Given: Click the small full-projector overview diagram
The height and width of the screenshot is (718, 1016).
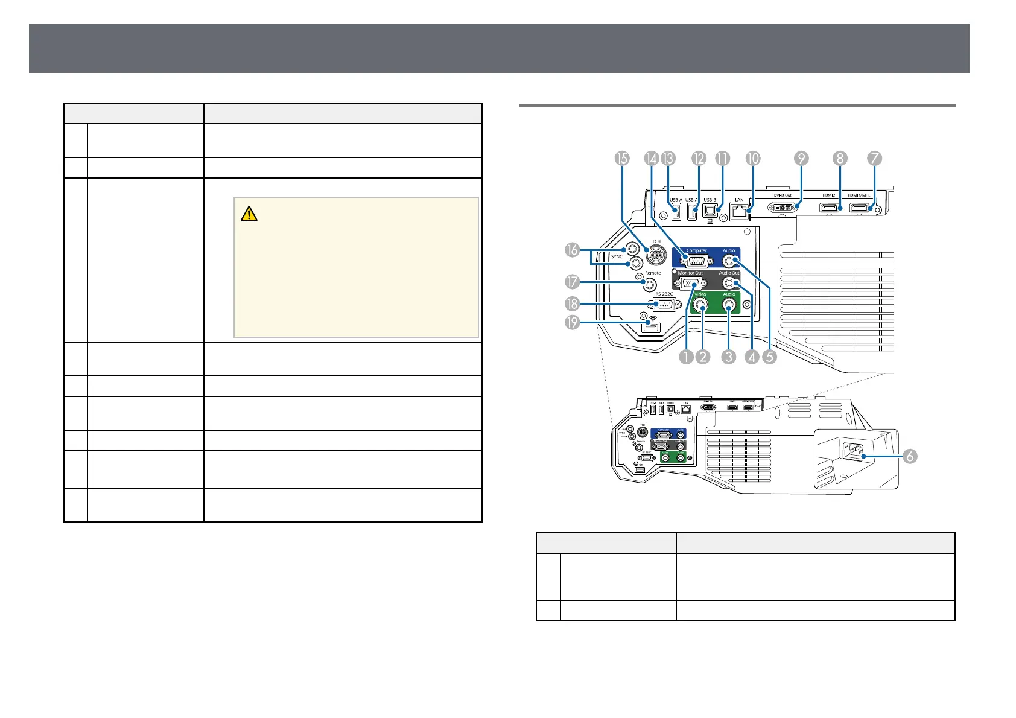Looking at the screenshot, I should click(755, 445).
